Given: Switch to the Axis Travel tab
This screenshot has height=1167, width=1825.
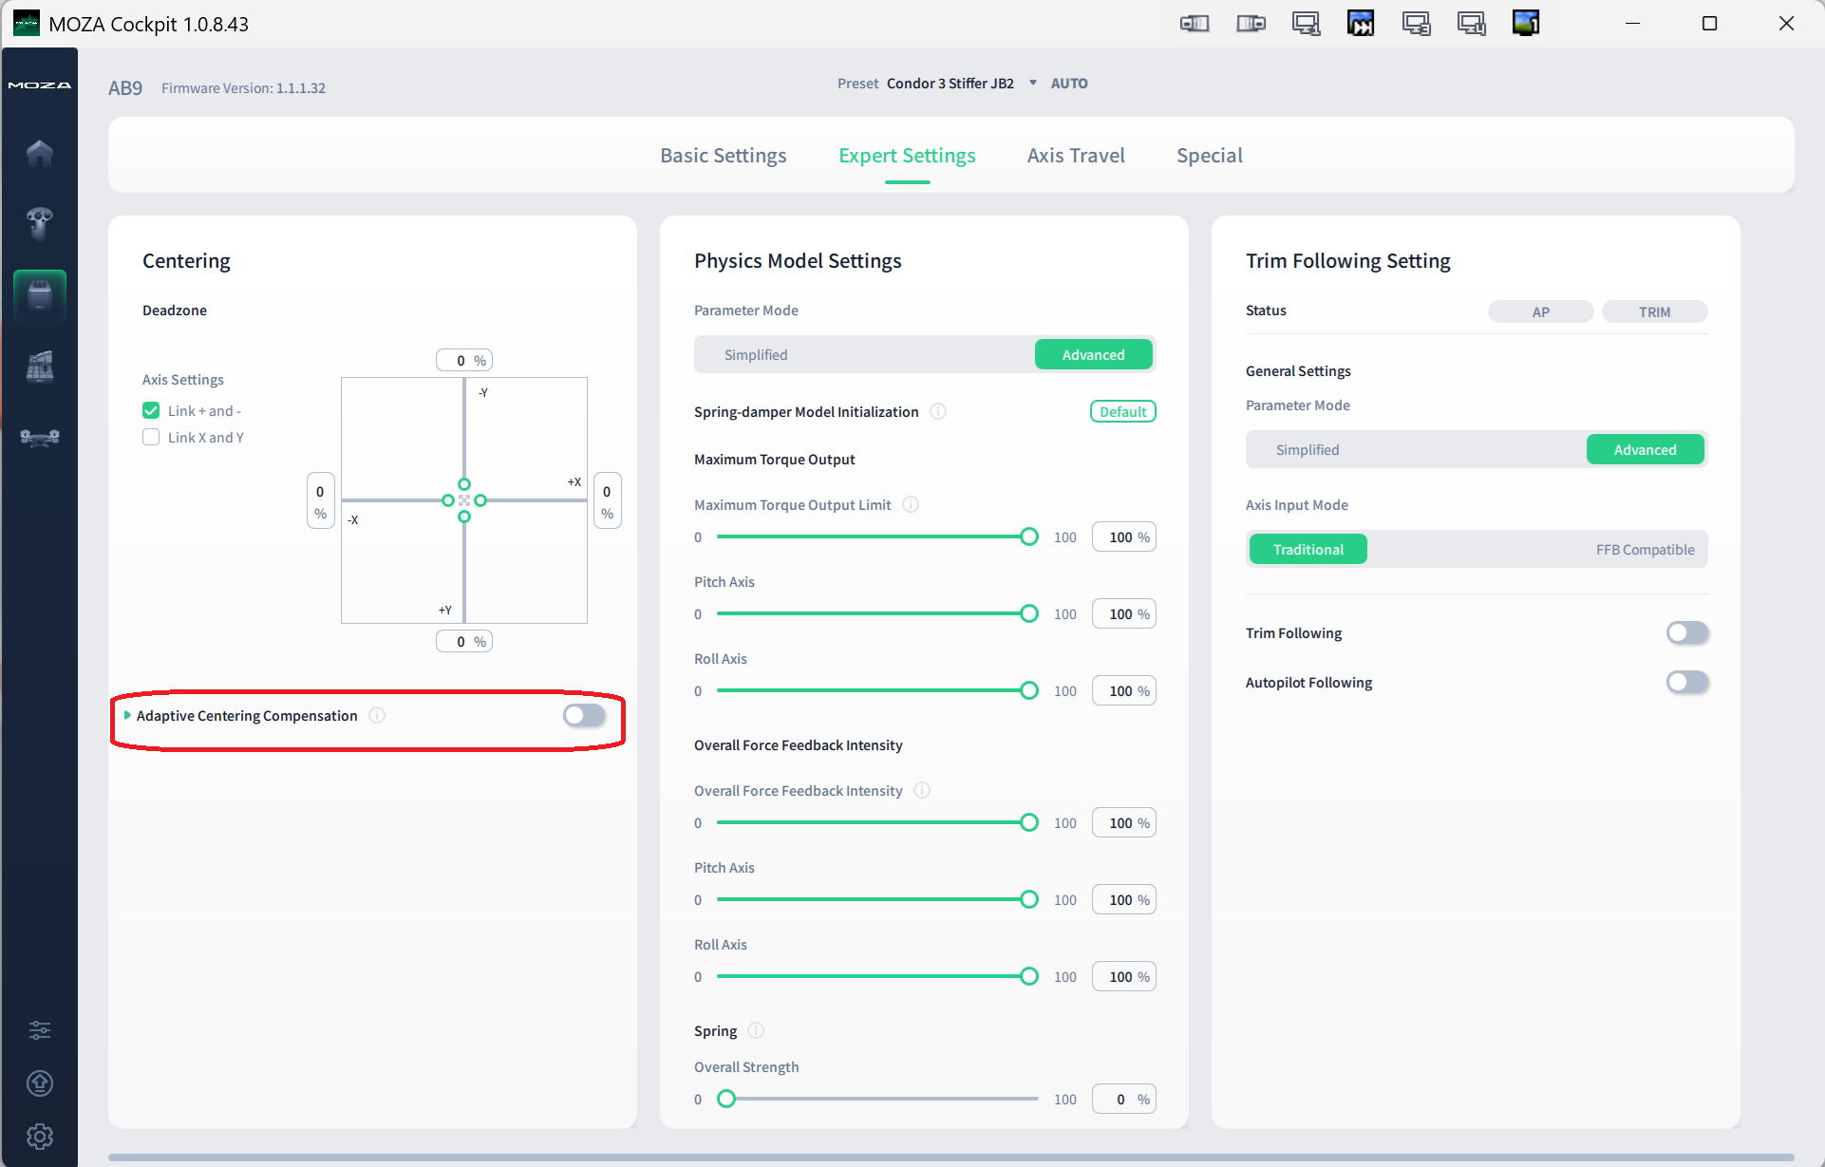Looking at the screenshot, I should (1076, 156).
